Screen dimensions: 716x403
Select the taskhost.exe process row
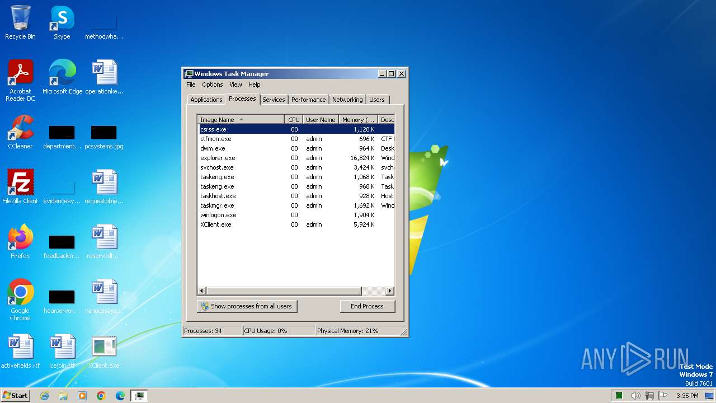tap(296, 196)
